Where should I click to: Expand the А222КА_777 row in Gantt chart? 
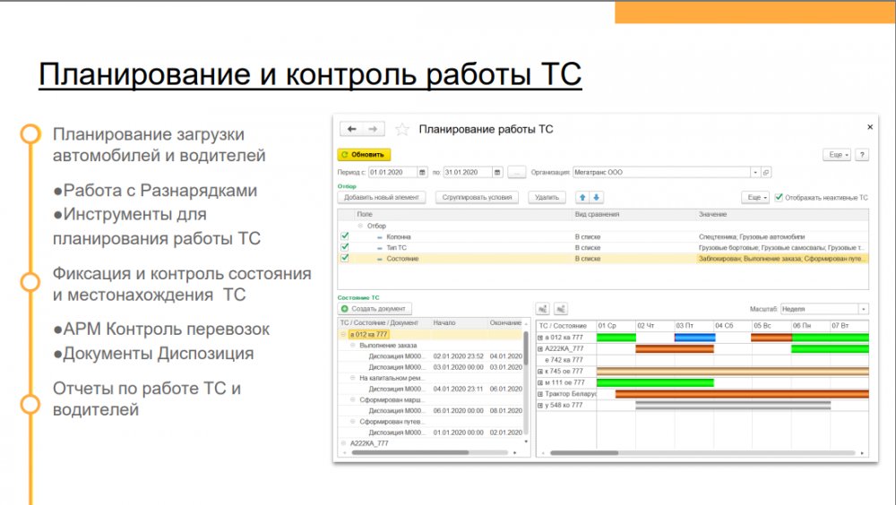tap(540, 348)
